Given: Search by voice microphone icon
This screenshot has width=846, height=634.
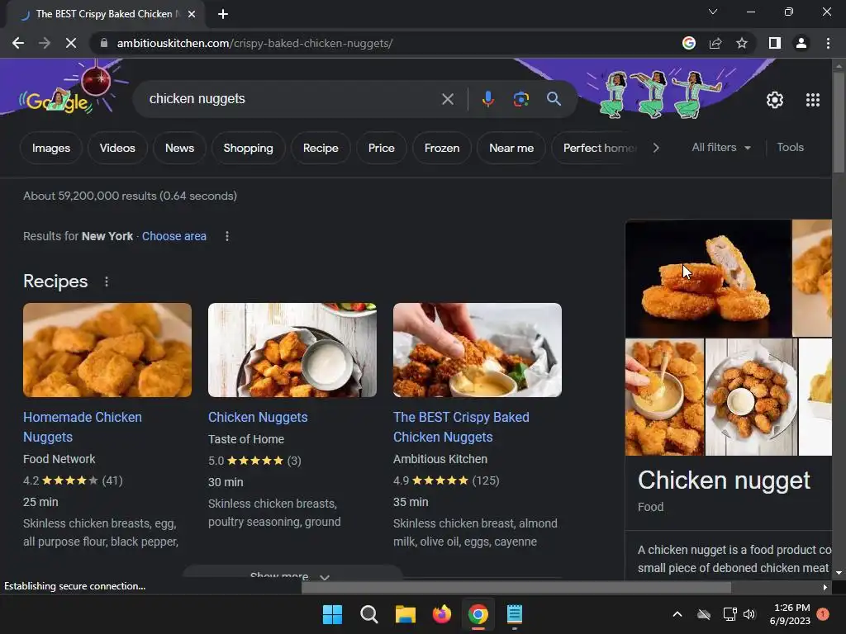Looking at the screenshot, I should [487, 99].
